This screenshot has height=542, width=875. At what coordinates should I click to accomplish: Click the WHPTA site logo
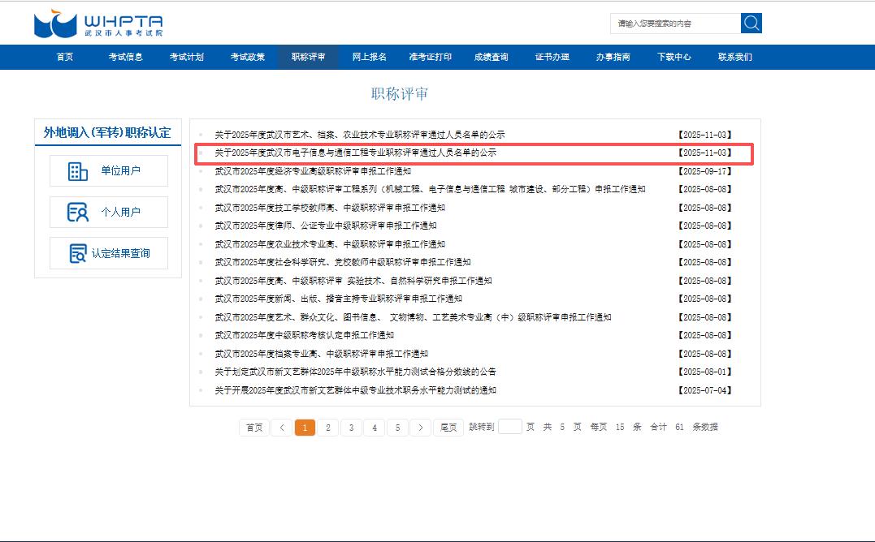(98, 24)
